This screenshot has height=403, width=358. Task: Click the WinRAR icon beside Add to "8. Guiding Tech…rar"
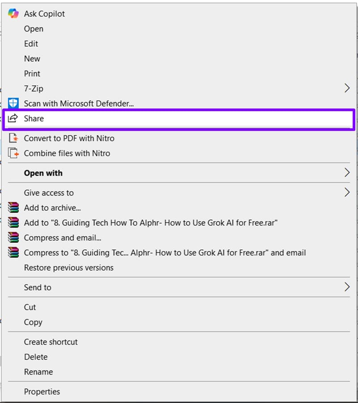click(x=13, y=222)
